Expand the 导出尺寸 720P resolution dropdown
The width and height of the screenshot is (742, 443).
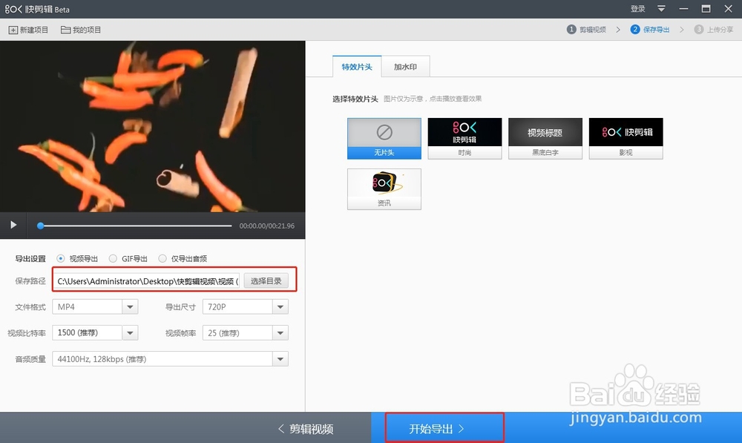tap(280, 306)
